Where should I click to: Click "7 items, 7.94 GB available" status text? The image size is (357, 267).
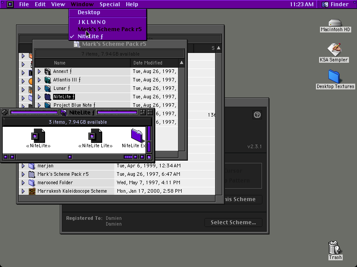click(110, 54)
